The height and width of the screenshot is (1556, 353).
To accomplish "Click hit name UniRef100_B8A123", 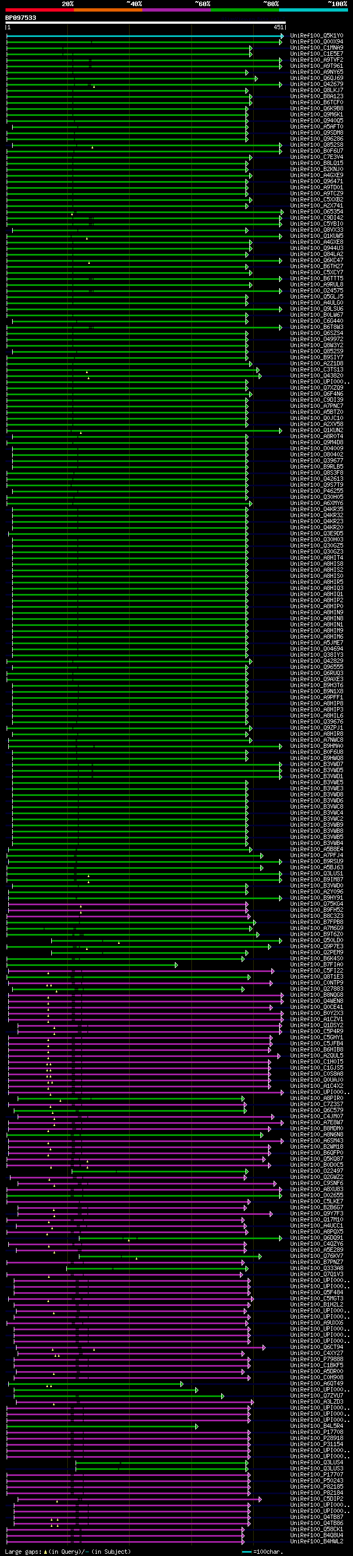I will (x=316, y=96).
